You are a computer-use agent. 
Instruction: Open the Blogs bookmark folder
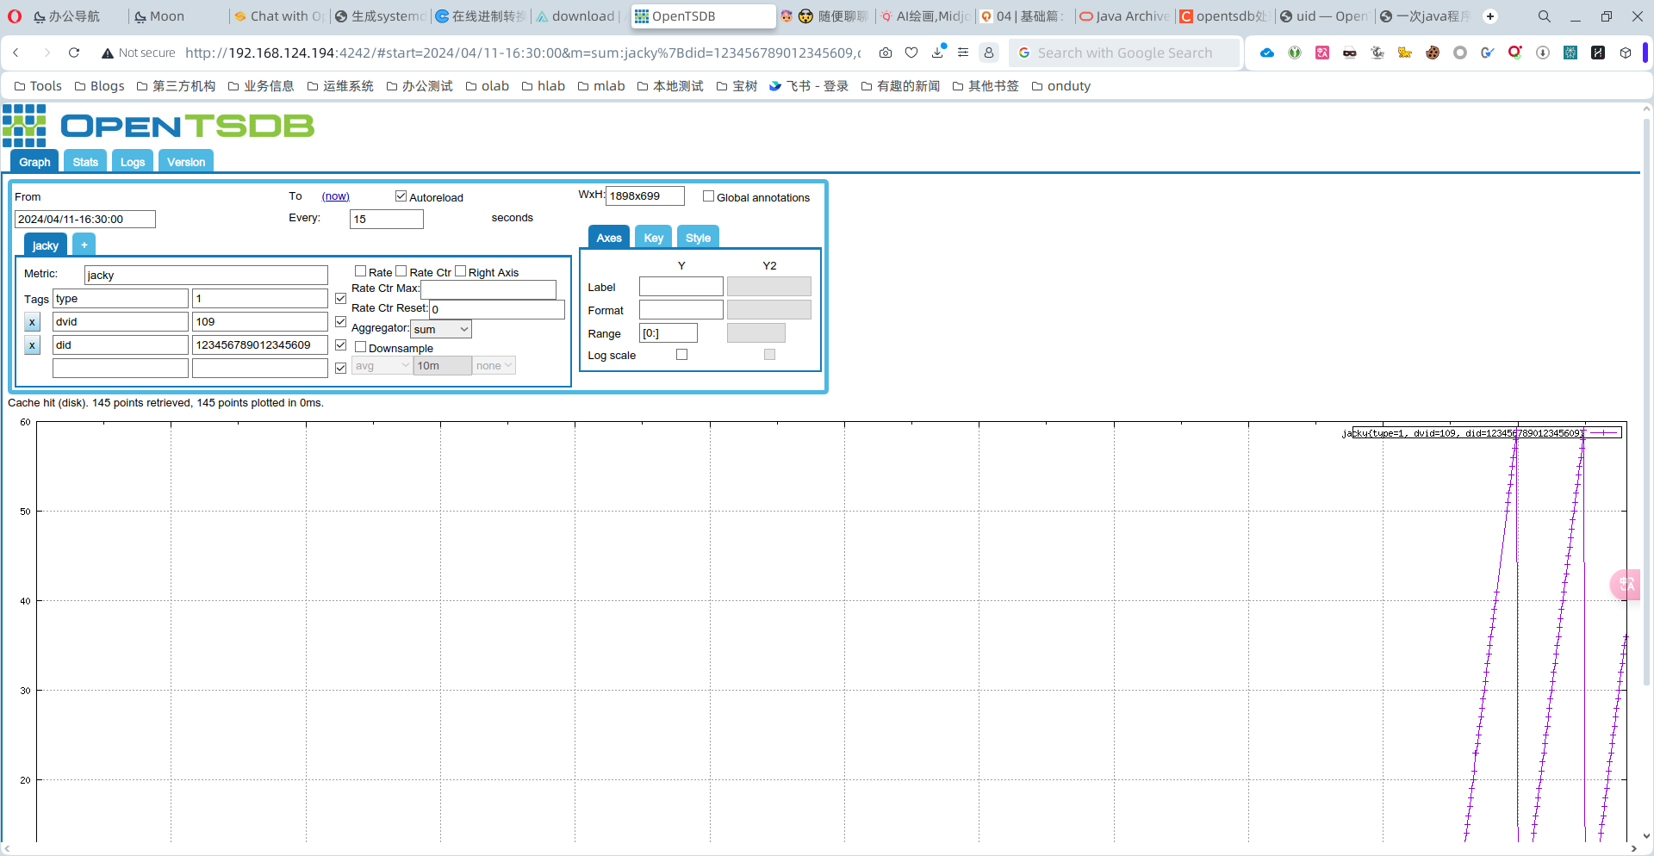(99, 86)
